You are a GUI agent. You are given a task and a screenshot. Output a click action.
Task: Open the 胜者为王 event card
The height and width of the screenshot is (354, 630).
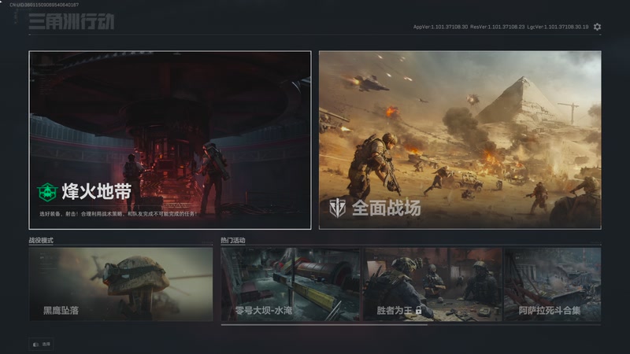coord(432,284)
